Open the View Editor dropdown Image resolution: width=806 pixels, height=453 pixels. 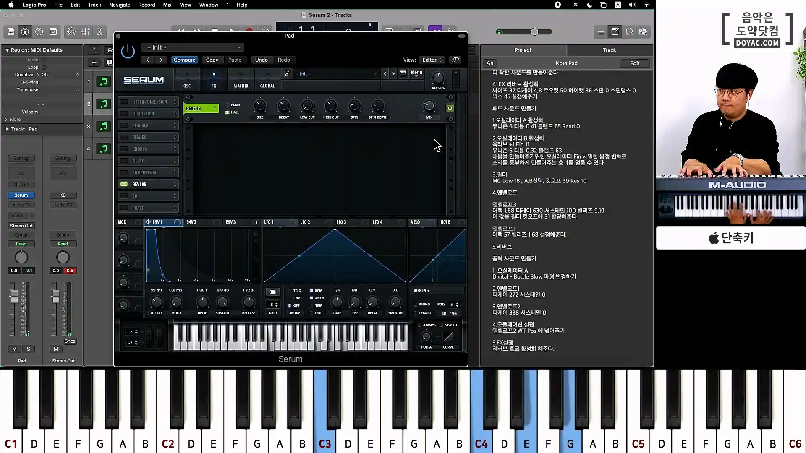(432, 60)
